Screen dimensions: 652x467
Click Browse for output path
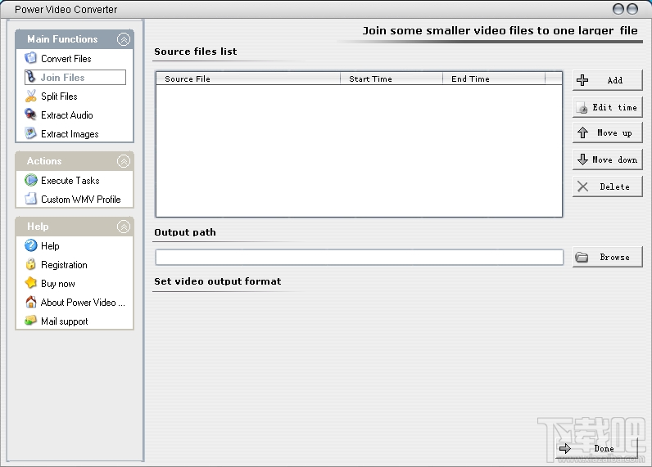tap(608, 257)
